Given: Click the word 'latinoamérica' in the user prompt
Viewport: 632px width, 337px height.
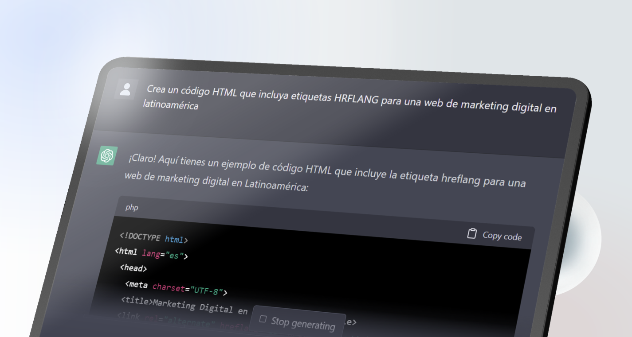Looking at the screenshot, I should point(171,105).
